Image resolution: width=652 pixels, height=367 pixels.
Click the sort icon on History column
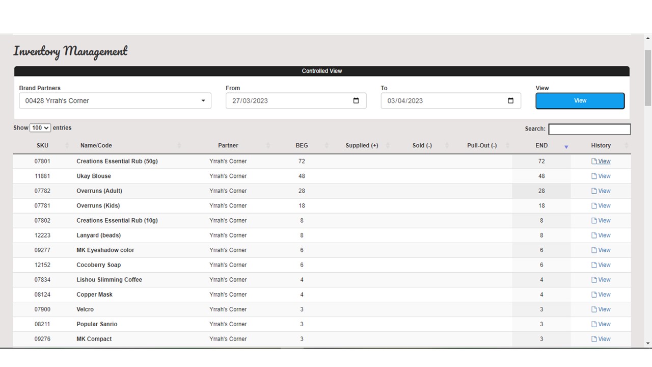click(626, 146)
